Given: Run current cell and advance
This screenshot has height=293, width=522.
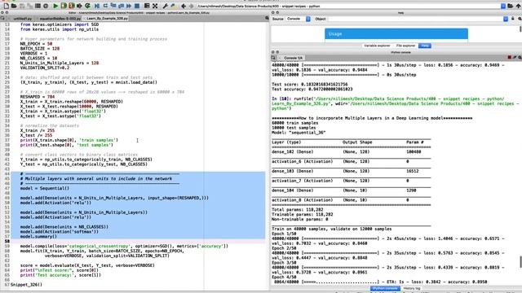Looking at the screenshot, I should pyautogui.click(x=72, y=6).
